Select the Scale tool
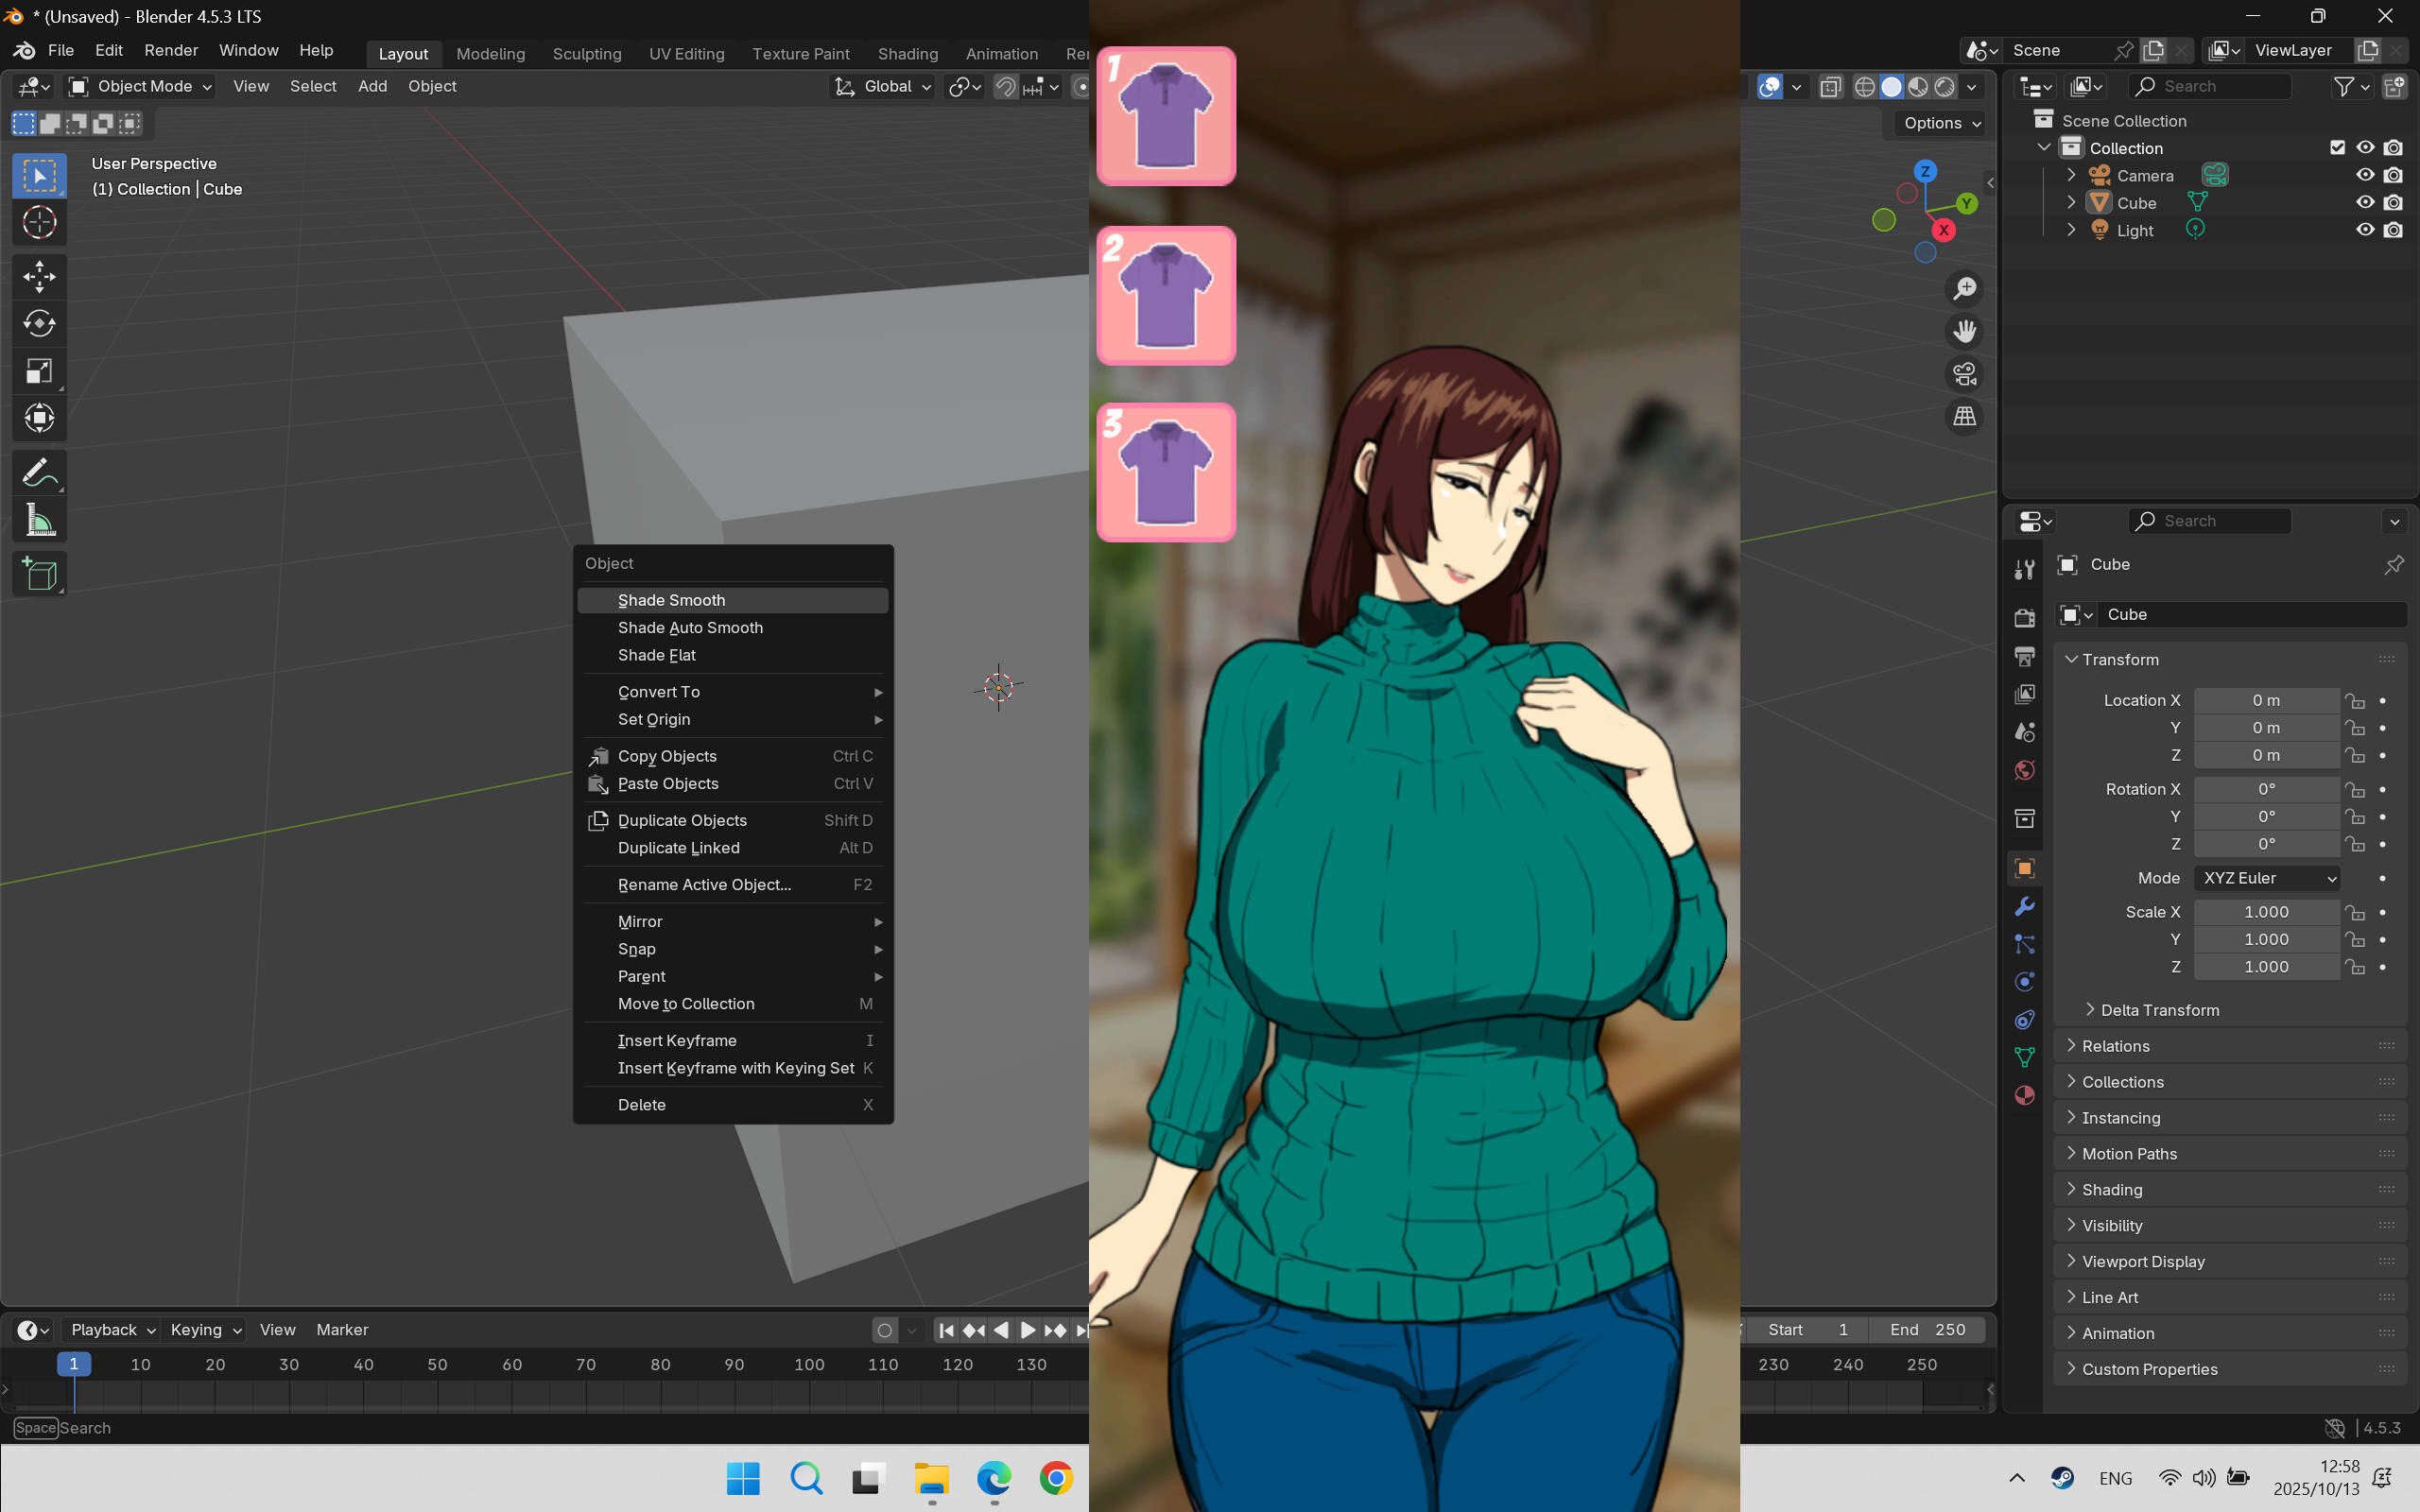Viewport: 2420px width, 1512px height. coord(39,370)
